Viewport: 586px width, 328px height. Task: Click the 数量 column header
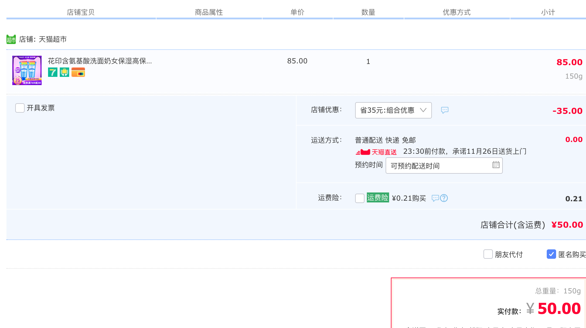click(x=368, y=12)
